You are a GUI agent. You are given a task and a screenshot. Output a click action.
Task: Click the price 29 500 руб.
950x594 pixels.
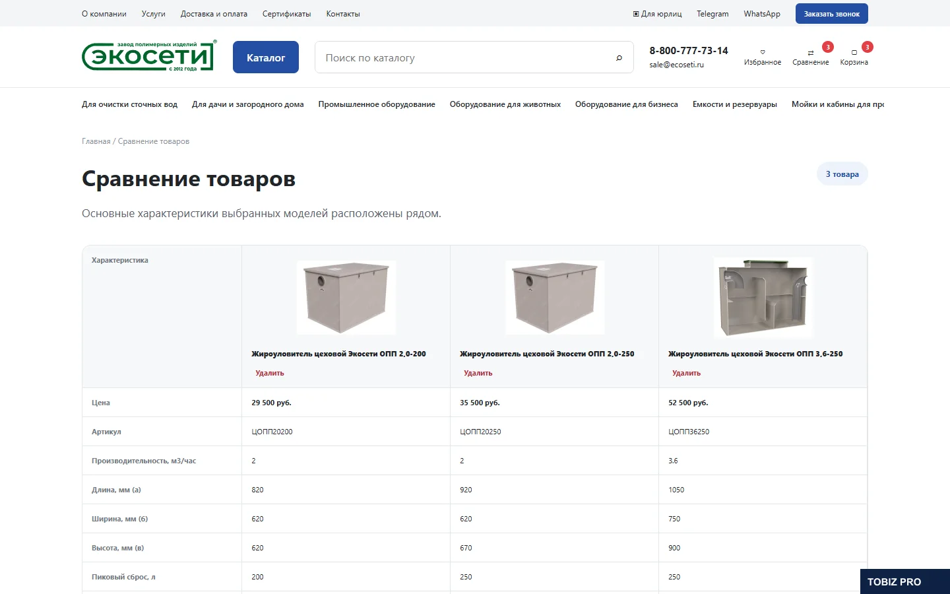[271, 403]
